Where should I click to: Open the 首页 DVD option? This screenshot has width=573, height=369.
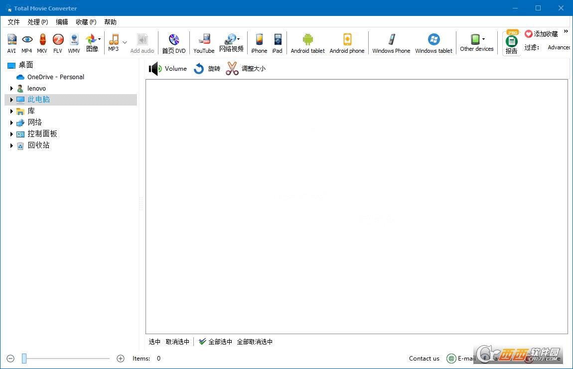coord(174,43)
